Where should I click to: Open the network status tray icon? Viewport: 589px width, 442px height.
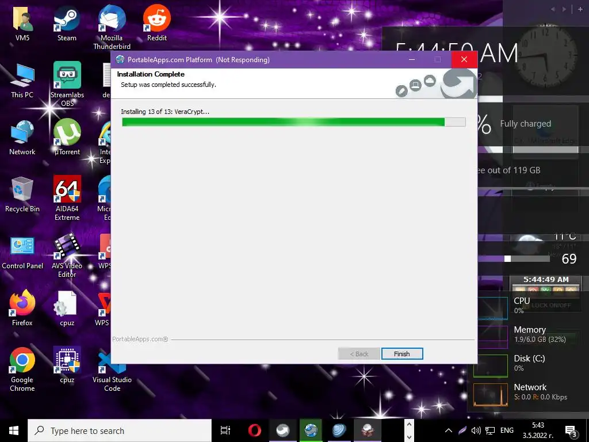(490, 430)
